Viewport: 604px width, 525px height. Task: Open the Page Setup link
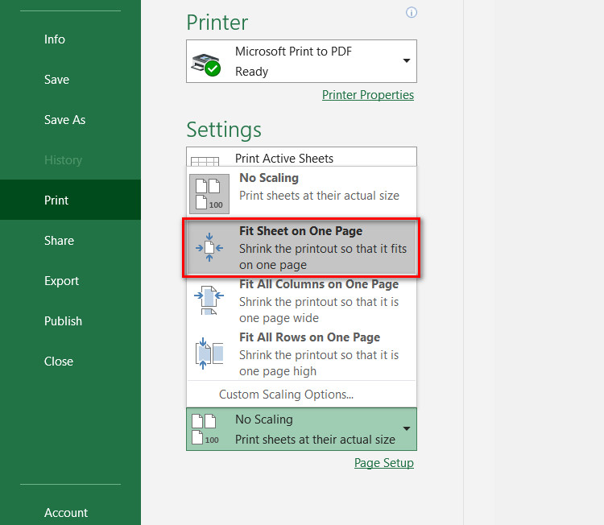pos(383,463)
